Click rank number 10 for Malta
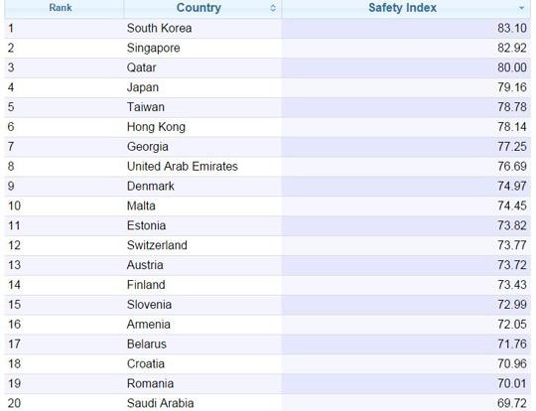536x411 pixels. click(14, 205)
